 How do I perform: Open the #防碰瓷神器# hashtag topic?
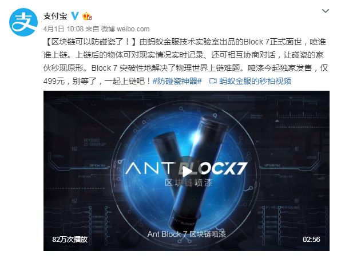pos(177,81)
